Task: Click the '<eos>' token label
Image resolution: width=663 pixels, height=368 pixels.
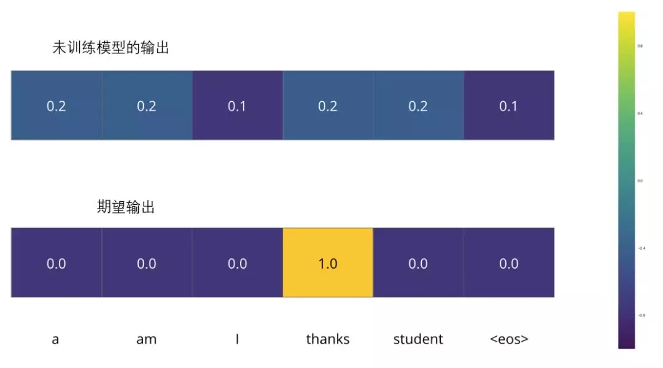Action: [509, 339]
